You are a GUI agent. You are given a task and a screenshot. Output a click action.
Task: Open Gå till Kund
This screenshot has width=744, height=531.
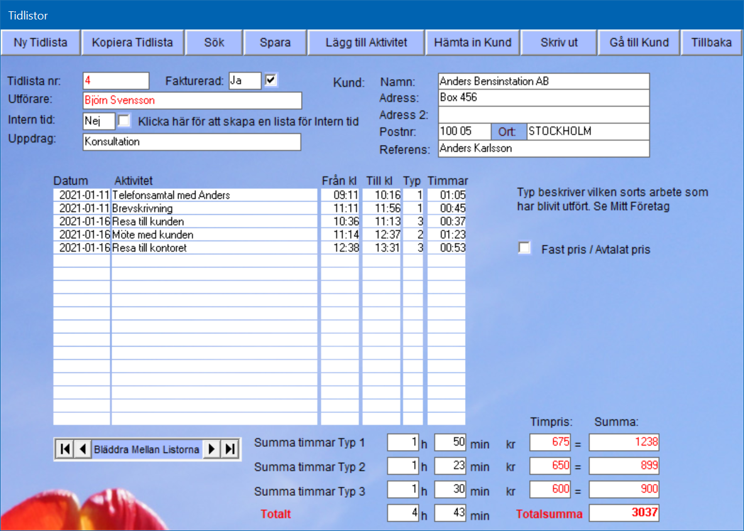click(639, 43)
